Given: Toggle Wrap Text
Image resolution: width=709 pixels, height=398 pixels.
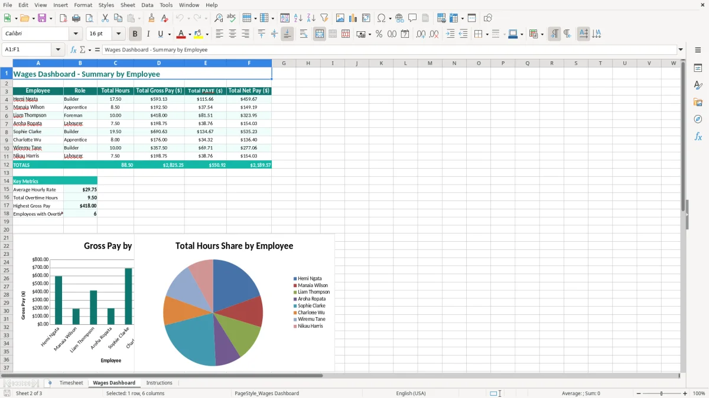Looking at the screenshot, I should 304,34.
